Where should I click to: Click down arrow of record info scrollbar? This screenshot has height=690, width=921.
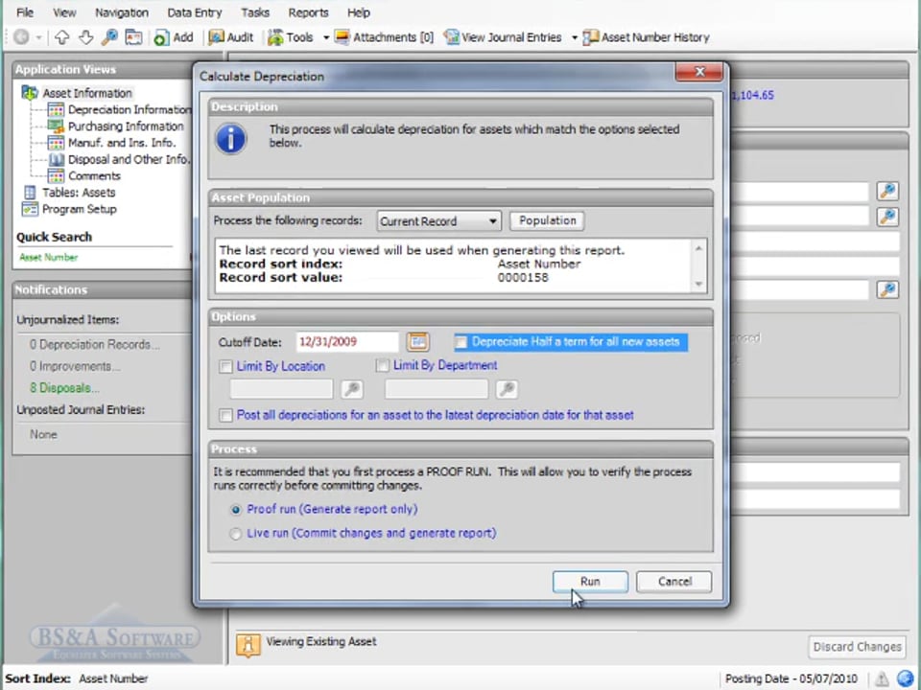click(698, 284)
